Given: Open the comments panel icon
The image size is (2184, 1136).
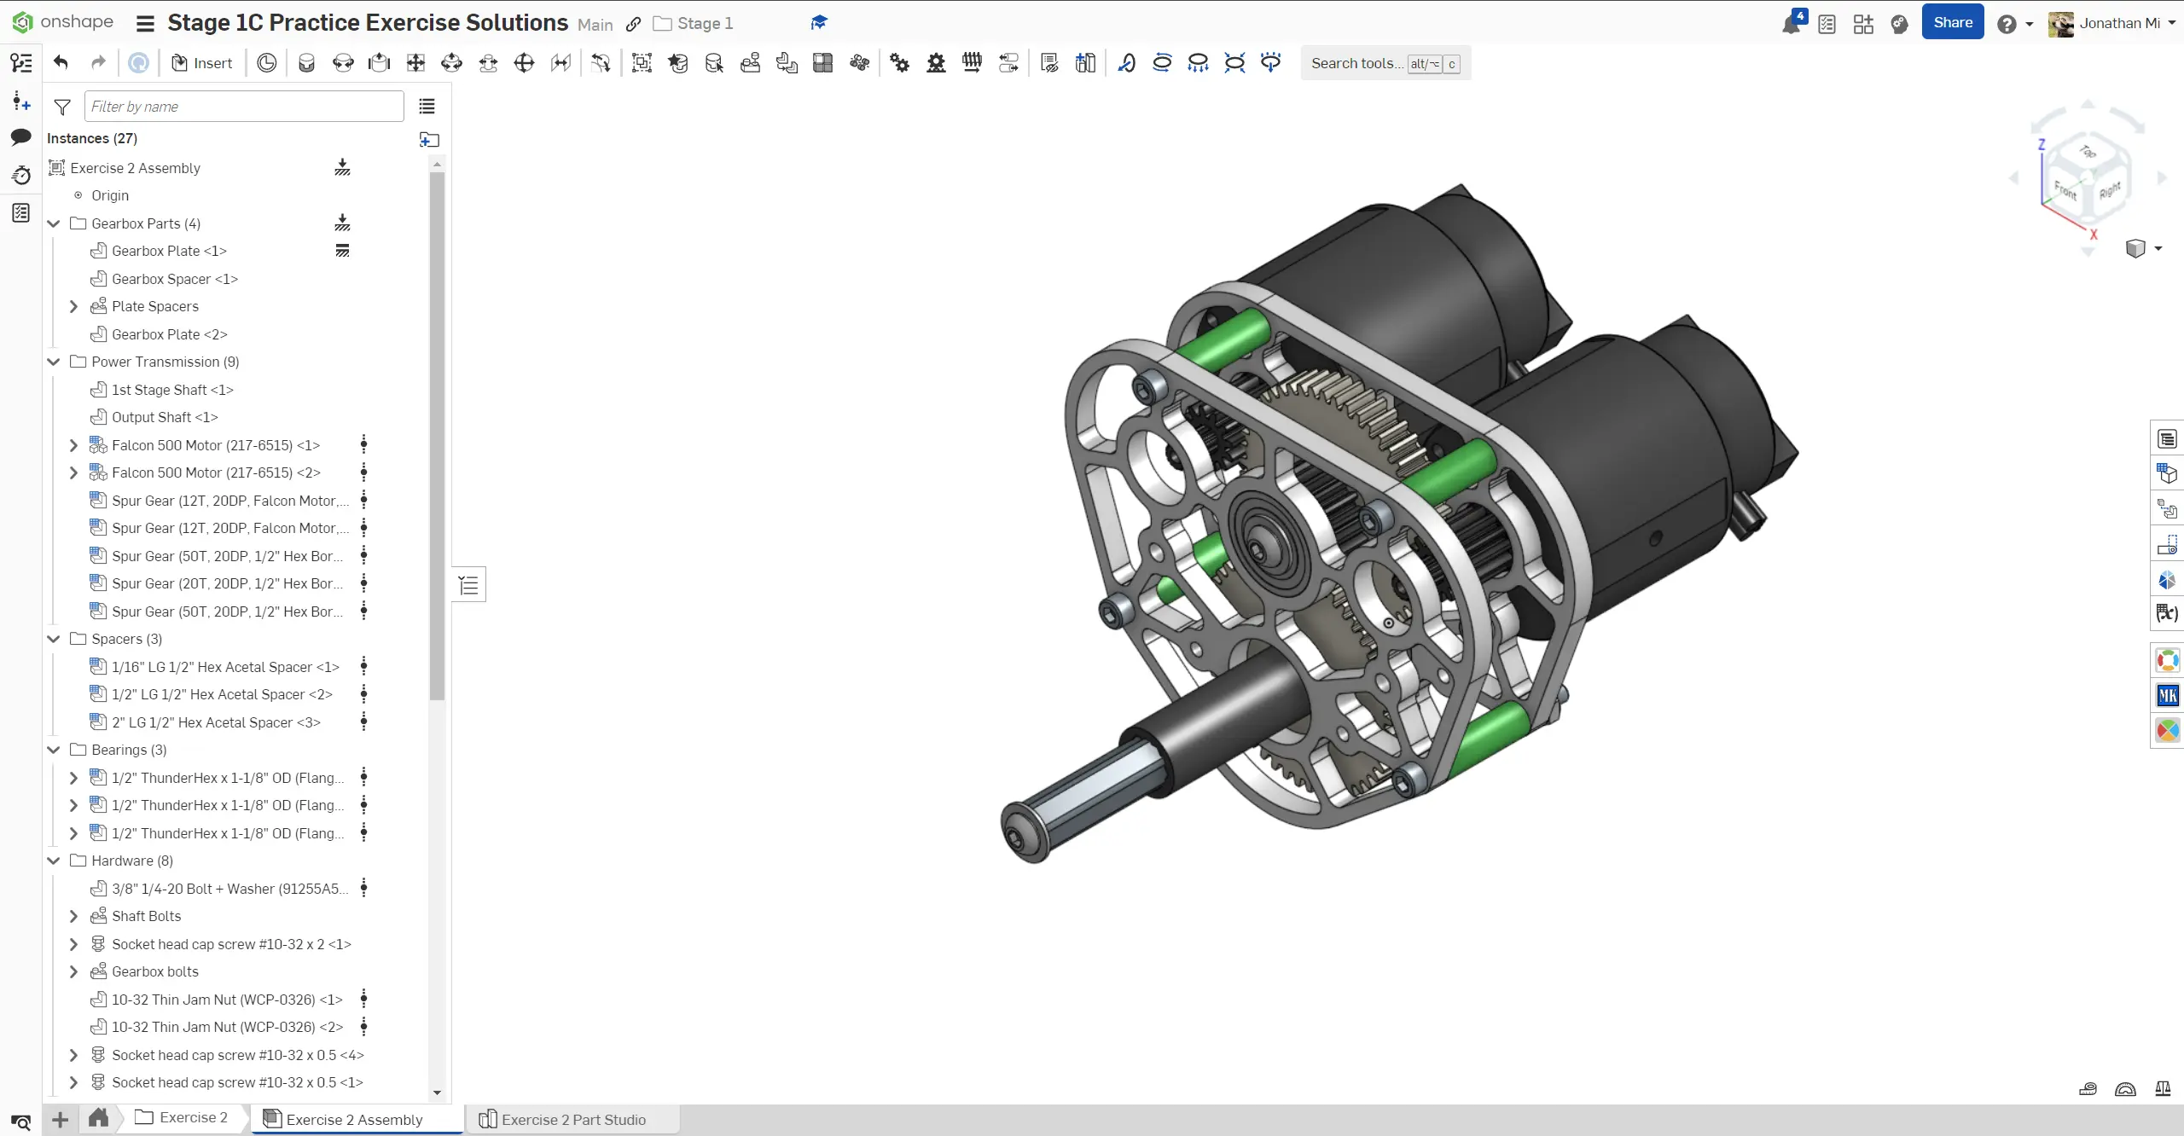Looking at the screenshot, I should (21, 137).
